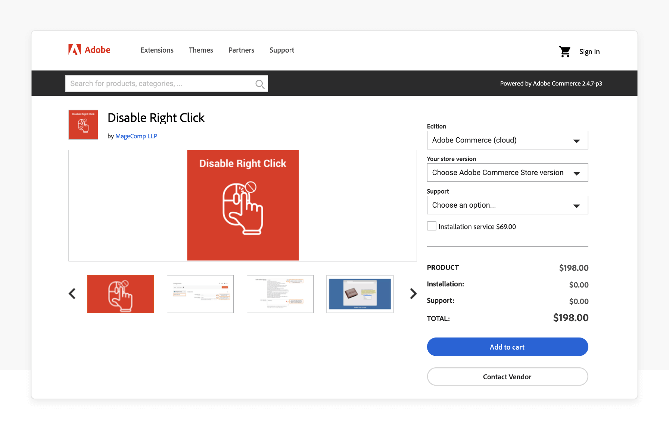669x427 pixels.
Task: Click the main Disable Right Click image
Action: (243, 205)
